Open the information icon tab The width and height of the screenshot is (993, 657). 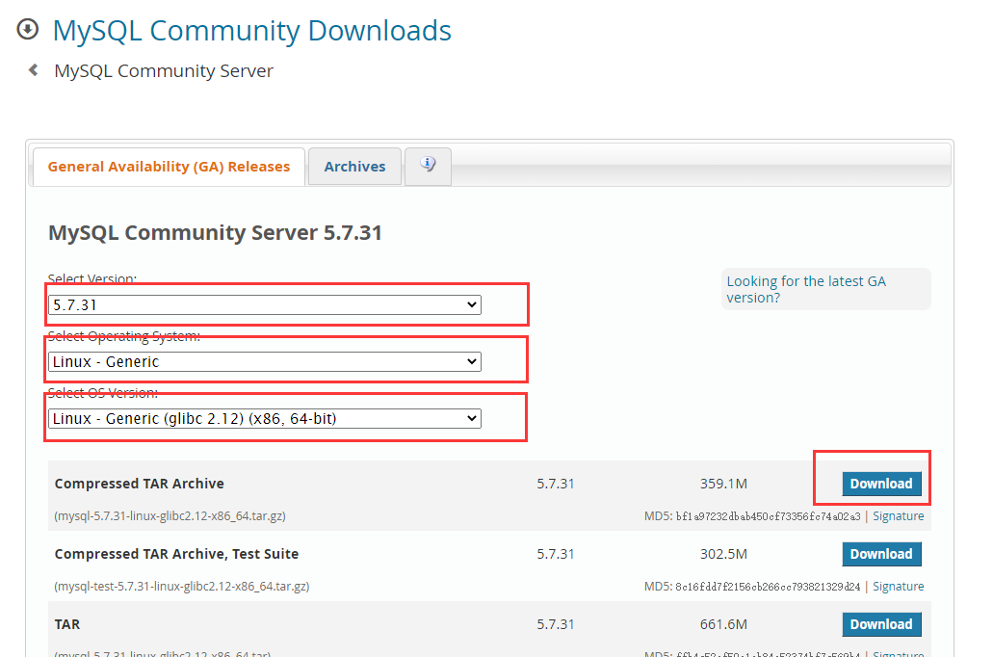click(428, 166)
